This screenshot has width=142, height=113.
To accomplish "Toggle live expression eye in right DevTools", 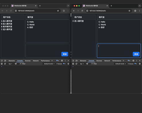I will (x=87, y=64).
